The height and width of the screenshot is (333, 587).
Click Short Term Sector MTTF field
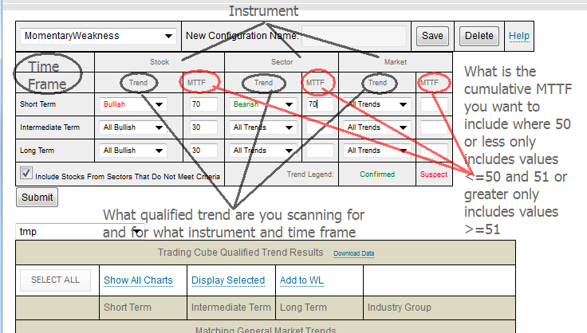point(319,104)
